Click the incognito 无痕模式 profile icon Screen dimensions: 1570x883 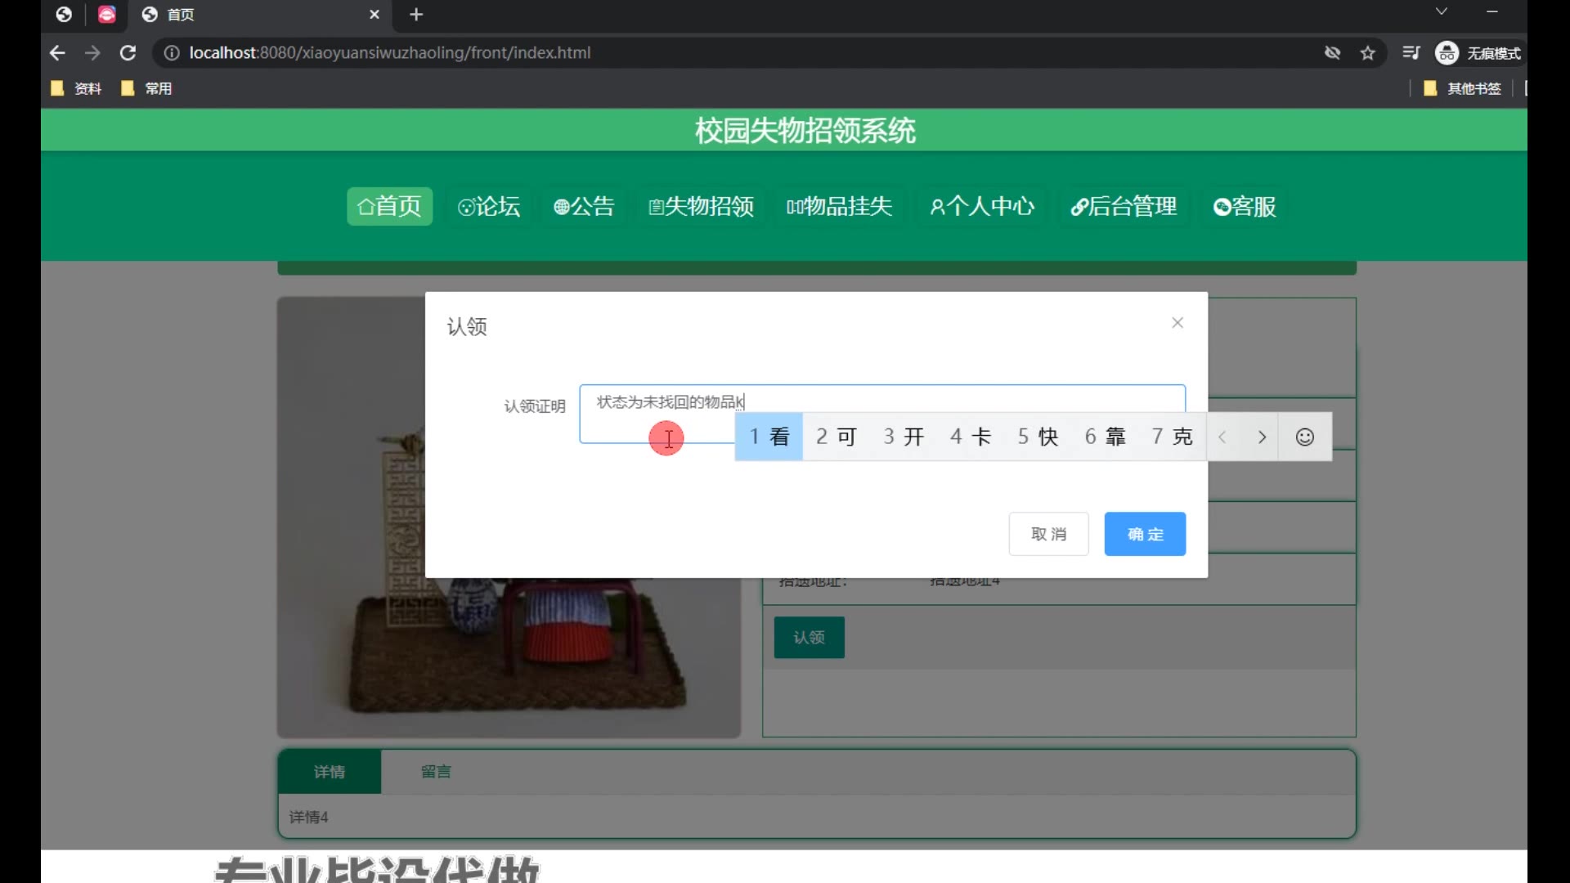(x=1447, y=53)
